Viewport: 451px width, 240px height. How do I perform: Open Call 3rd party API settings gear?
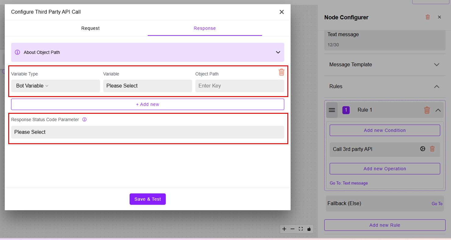click(x=423, y=149)
